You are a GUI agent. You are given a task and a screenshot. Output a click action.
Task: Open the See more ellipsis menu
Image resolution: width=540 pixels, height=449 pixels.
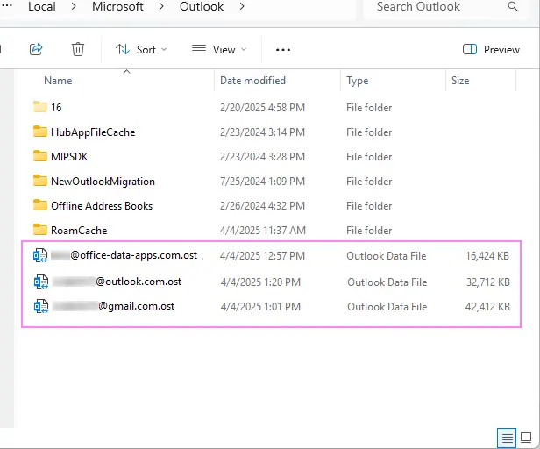click(283, 50)
